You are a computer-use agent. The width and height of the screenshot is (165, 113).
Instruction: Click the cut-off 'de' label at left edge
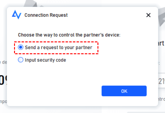pyautogui.click(x=3, y=62)
